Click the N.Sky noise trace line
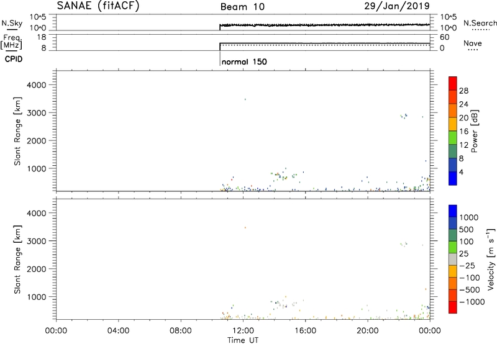Viewport: 497px width, 344px height. [x=324, y=25]
